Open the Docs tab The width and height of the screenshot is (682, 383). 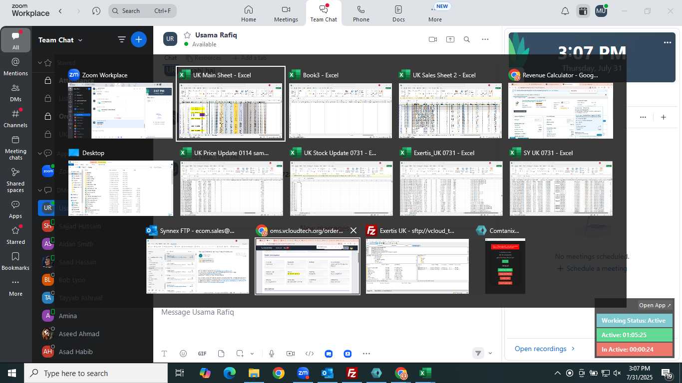[398, 13]
